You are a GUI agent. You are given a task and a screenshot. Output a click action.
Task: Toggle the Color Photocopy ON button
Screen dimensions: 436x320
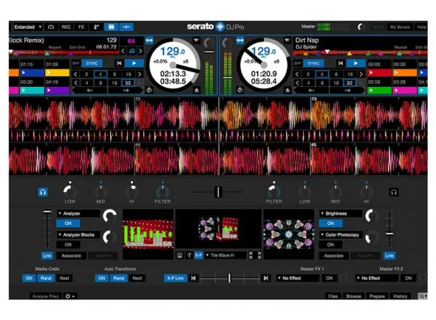point(330,245)
